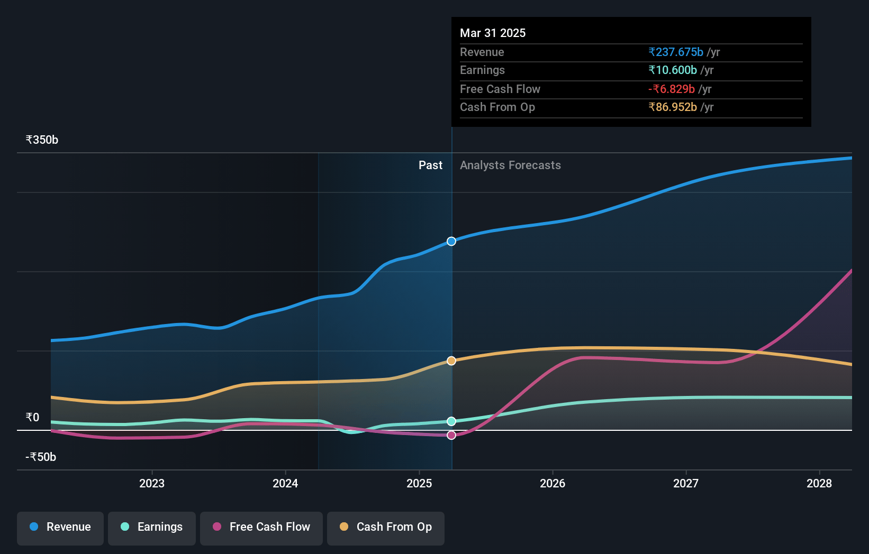The image size is (869, 554).
Task: Click the Revenue row label in tooltip
Action: tap(482, 52)
